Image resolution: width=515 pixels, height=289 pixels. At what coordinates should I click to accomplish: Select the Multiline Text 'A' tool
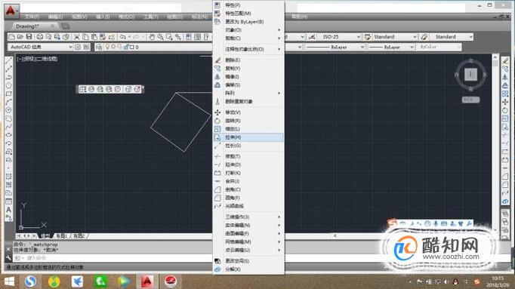pos(9,210)
